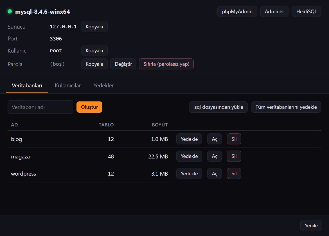The height and width of the screenshot is (236, 329).
Task: Click the Yenile refresh button
Action: pyautogui.click(x=311, y=226)
